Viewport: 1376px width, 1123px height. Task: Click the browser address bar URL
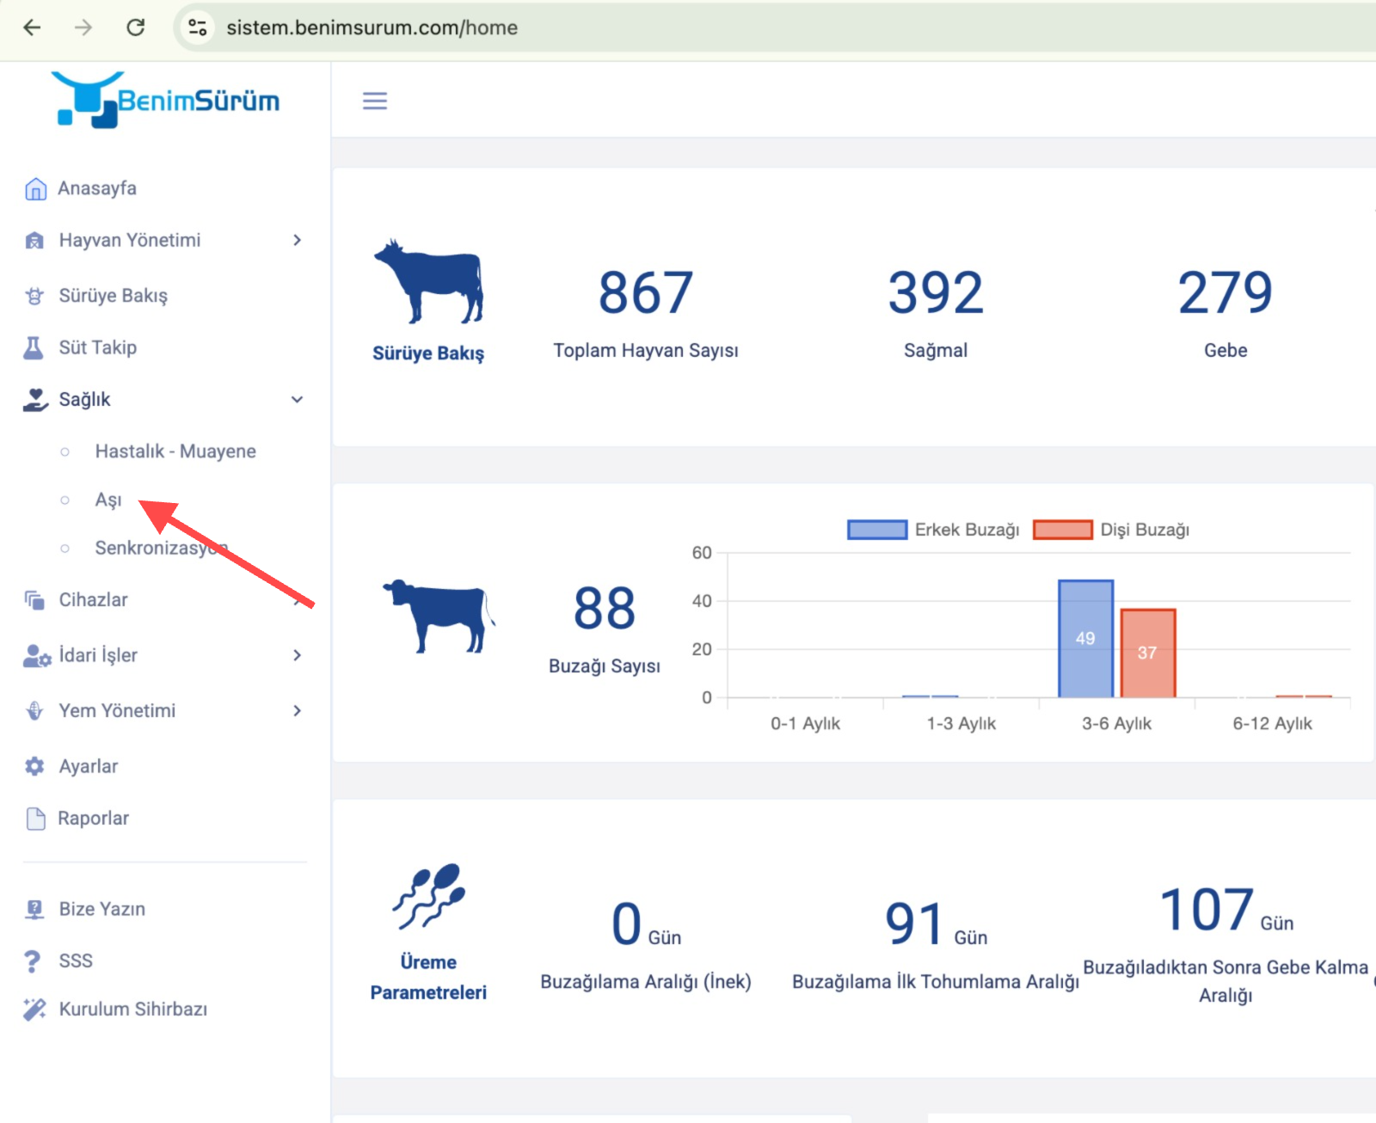[x=372, y=28]
